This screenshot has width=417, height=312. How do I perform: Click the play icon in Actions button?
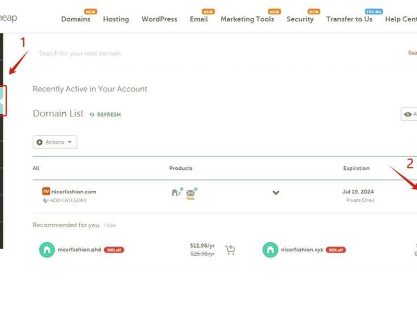click(40, 142)
